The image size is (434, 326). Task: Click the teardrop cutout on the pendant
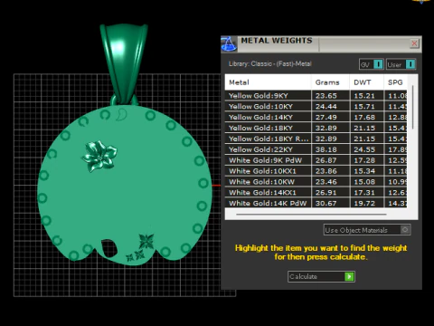tap(109, 248)
